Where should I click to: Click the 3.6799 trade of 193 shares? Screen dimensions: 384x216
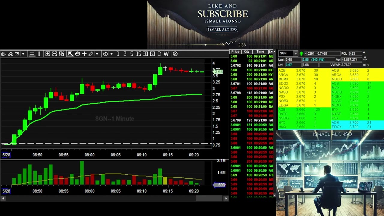[x=252, y=120]
